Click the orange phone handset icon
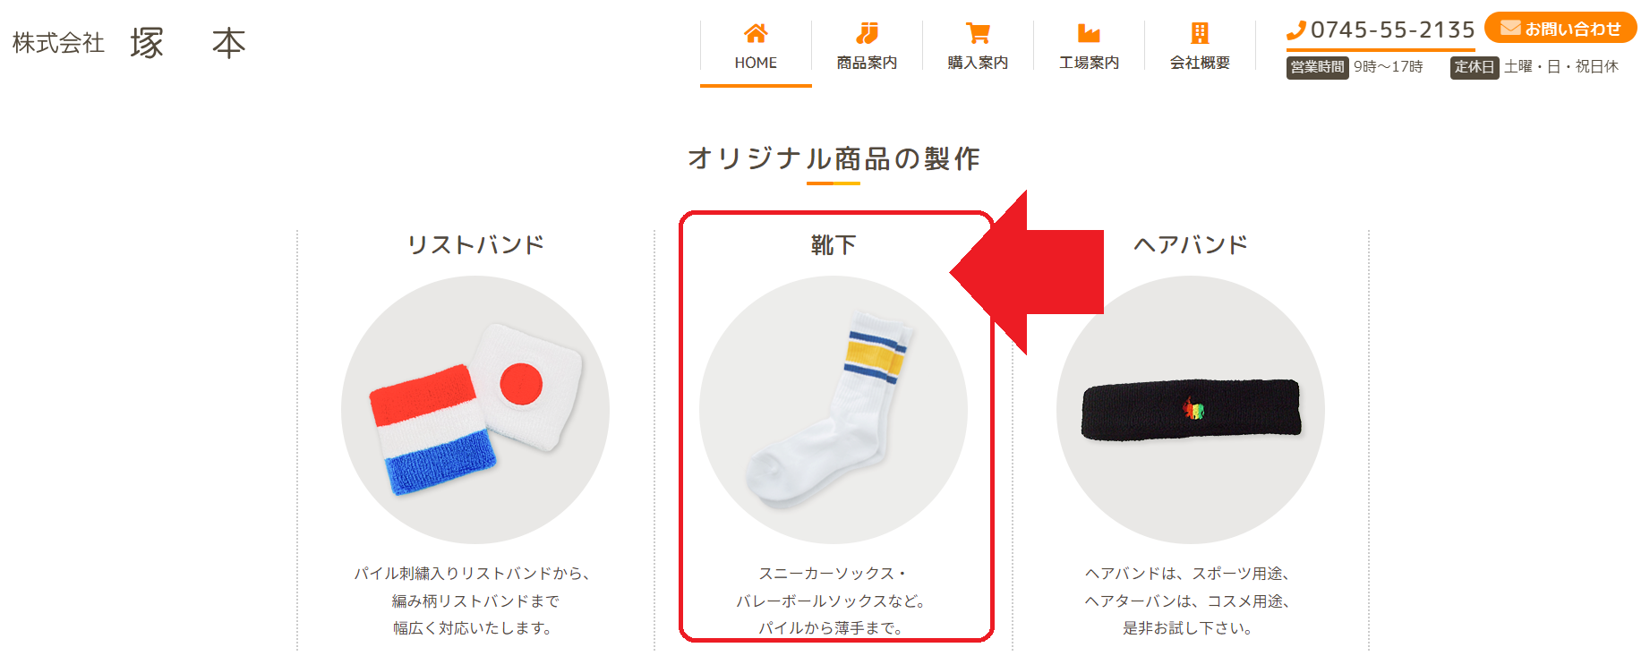The height and width of the screenshot is (656, 1650). (x=1296, y=30)
